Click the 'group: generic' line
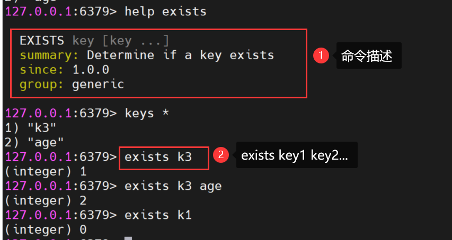 pos(72,85)
